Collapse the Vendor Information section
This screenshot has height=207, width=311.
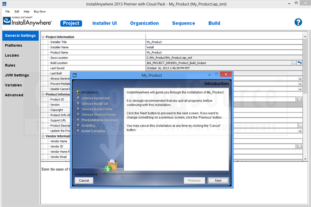pos(43,136)
